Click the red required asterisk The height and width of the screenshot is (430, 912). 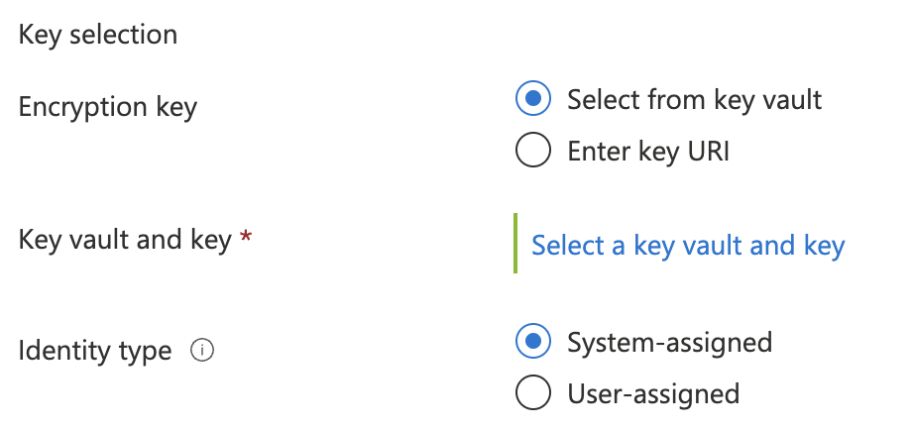(246, 236)
